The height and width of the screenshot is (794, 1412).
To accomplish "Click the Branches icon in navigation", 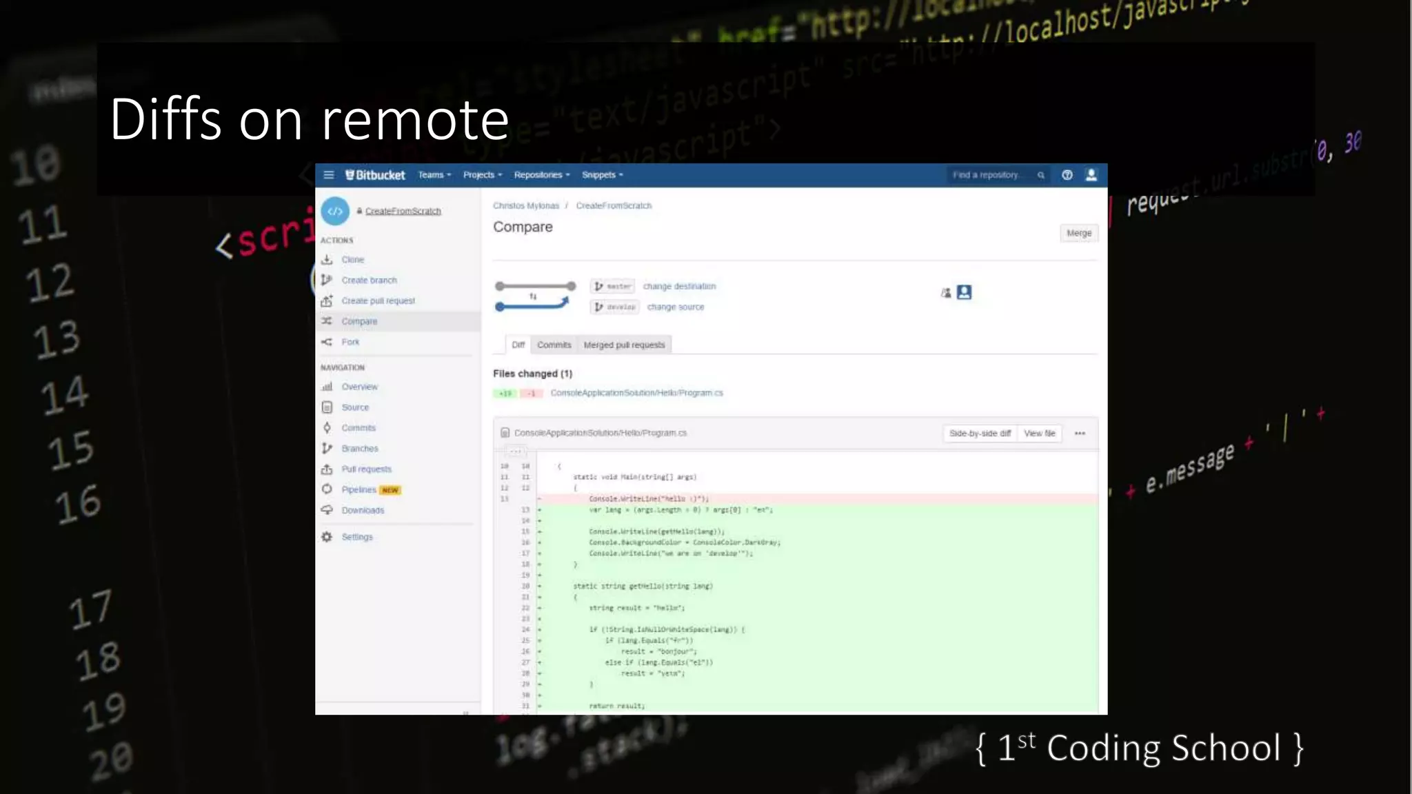I will 327,449.
